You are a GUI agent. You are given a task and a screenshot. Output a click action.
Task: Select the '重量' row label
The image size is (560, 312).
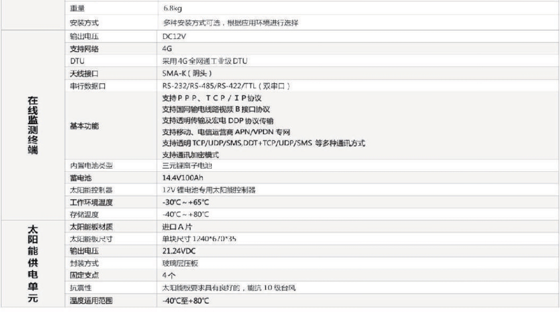click(x=77, y=8)
